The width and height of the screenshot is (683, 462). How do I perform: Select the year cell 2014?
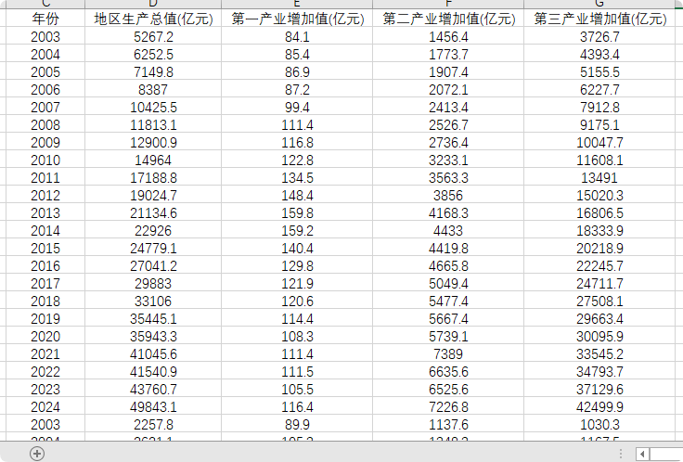(x=45, y=231)
